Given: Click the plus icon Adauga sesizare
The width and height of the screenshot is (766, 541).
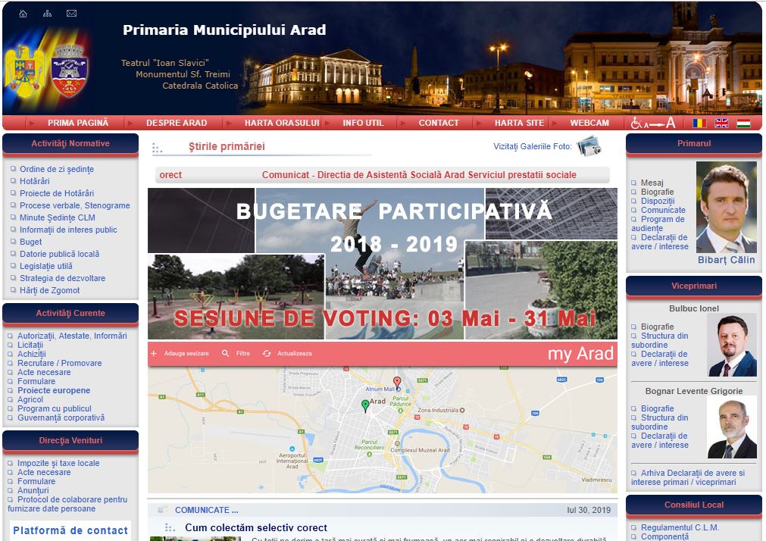Looking at the screenshot, I should coord(154,354).
